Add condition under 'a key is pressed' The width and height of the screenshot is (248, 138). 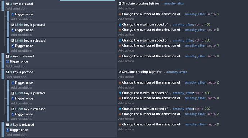pyautogui.click(x=16, y=9)
